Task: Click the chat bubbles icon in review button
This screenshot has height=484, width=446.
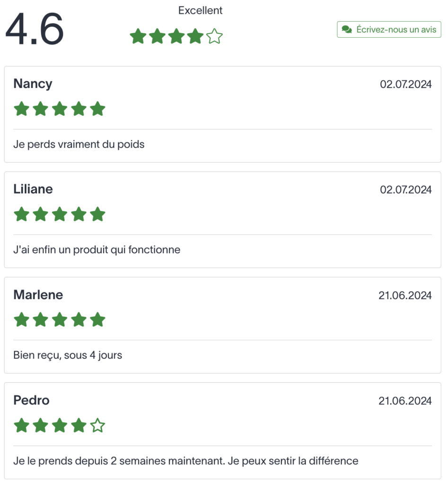Action: [x=347, y=30]
